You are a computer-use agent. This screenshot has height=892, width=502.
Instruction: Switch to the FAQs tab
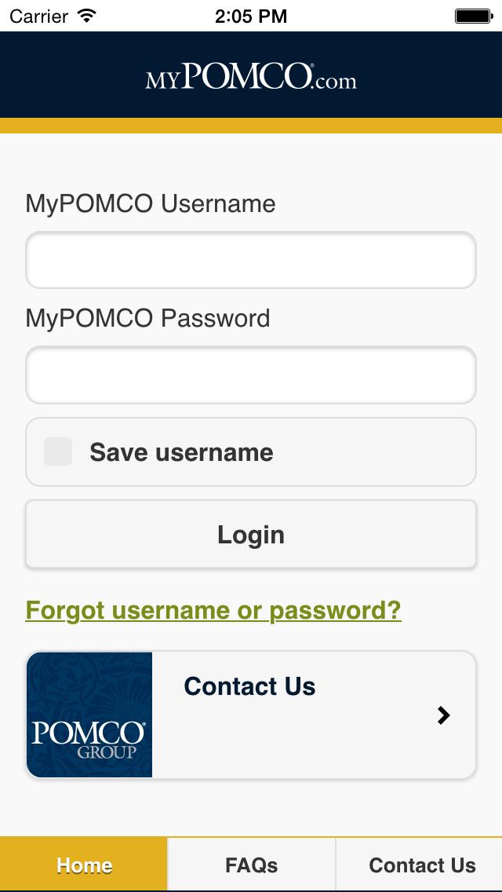coord(251,865)
